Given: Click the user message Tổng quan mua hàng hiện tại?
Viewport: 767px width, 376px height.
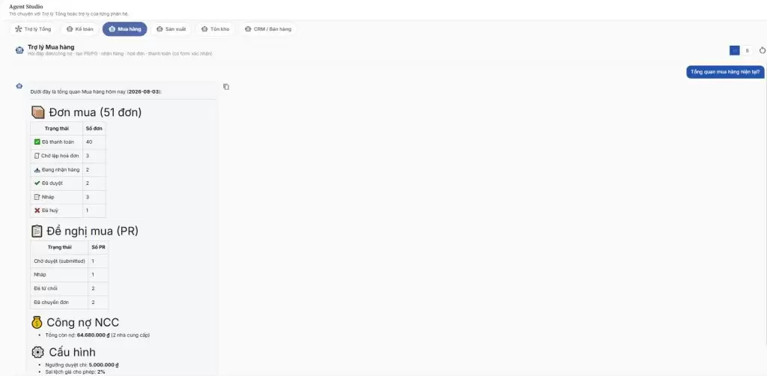Looking at the screenshot, I should (x=725, y=72).
